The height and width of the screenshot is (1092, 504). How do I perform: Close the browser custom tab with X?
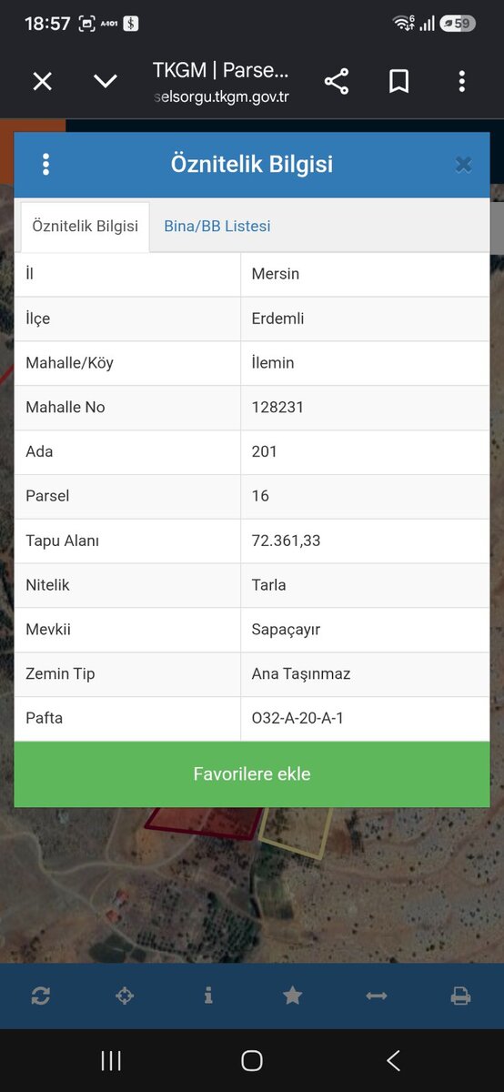42,81
